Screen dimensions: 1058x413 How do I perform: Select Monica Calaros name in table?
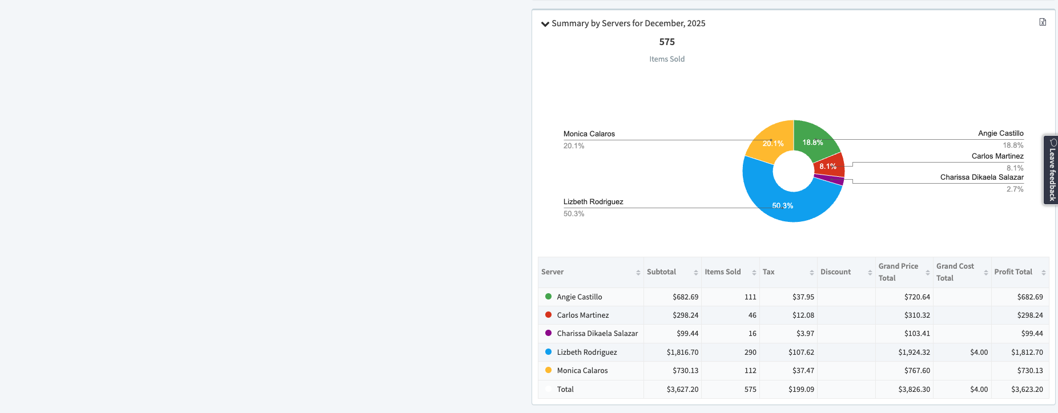[x=582, y=371]
